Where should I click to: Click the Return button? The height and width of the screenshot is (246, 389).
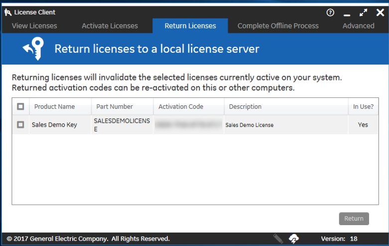(354, 219)
